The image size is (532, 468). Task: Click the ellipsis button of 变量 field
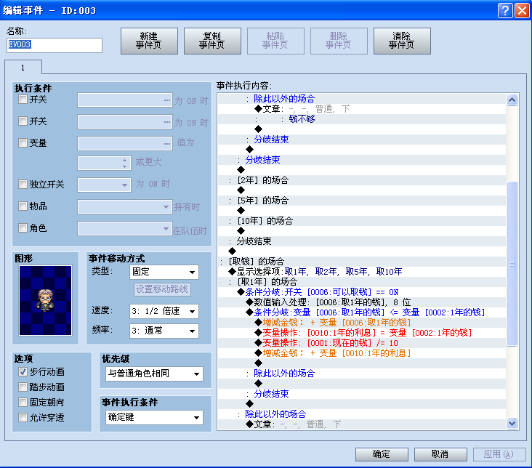pos(167,144)
